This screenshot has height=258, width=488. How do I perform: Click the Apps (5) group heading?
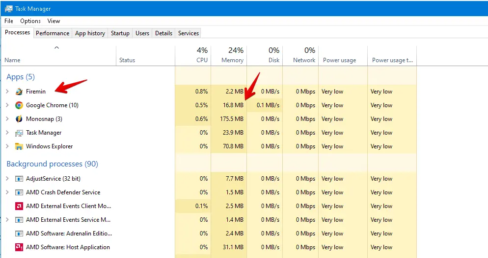pos(21,77)
